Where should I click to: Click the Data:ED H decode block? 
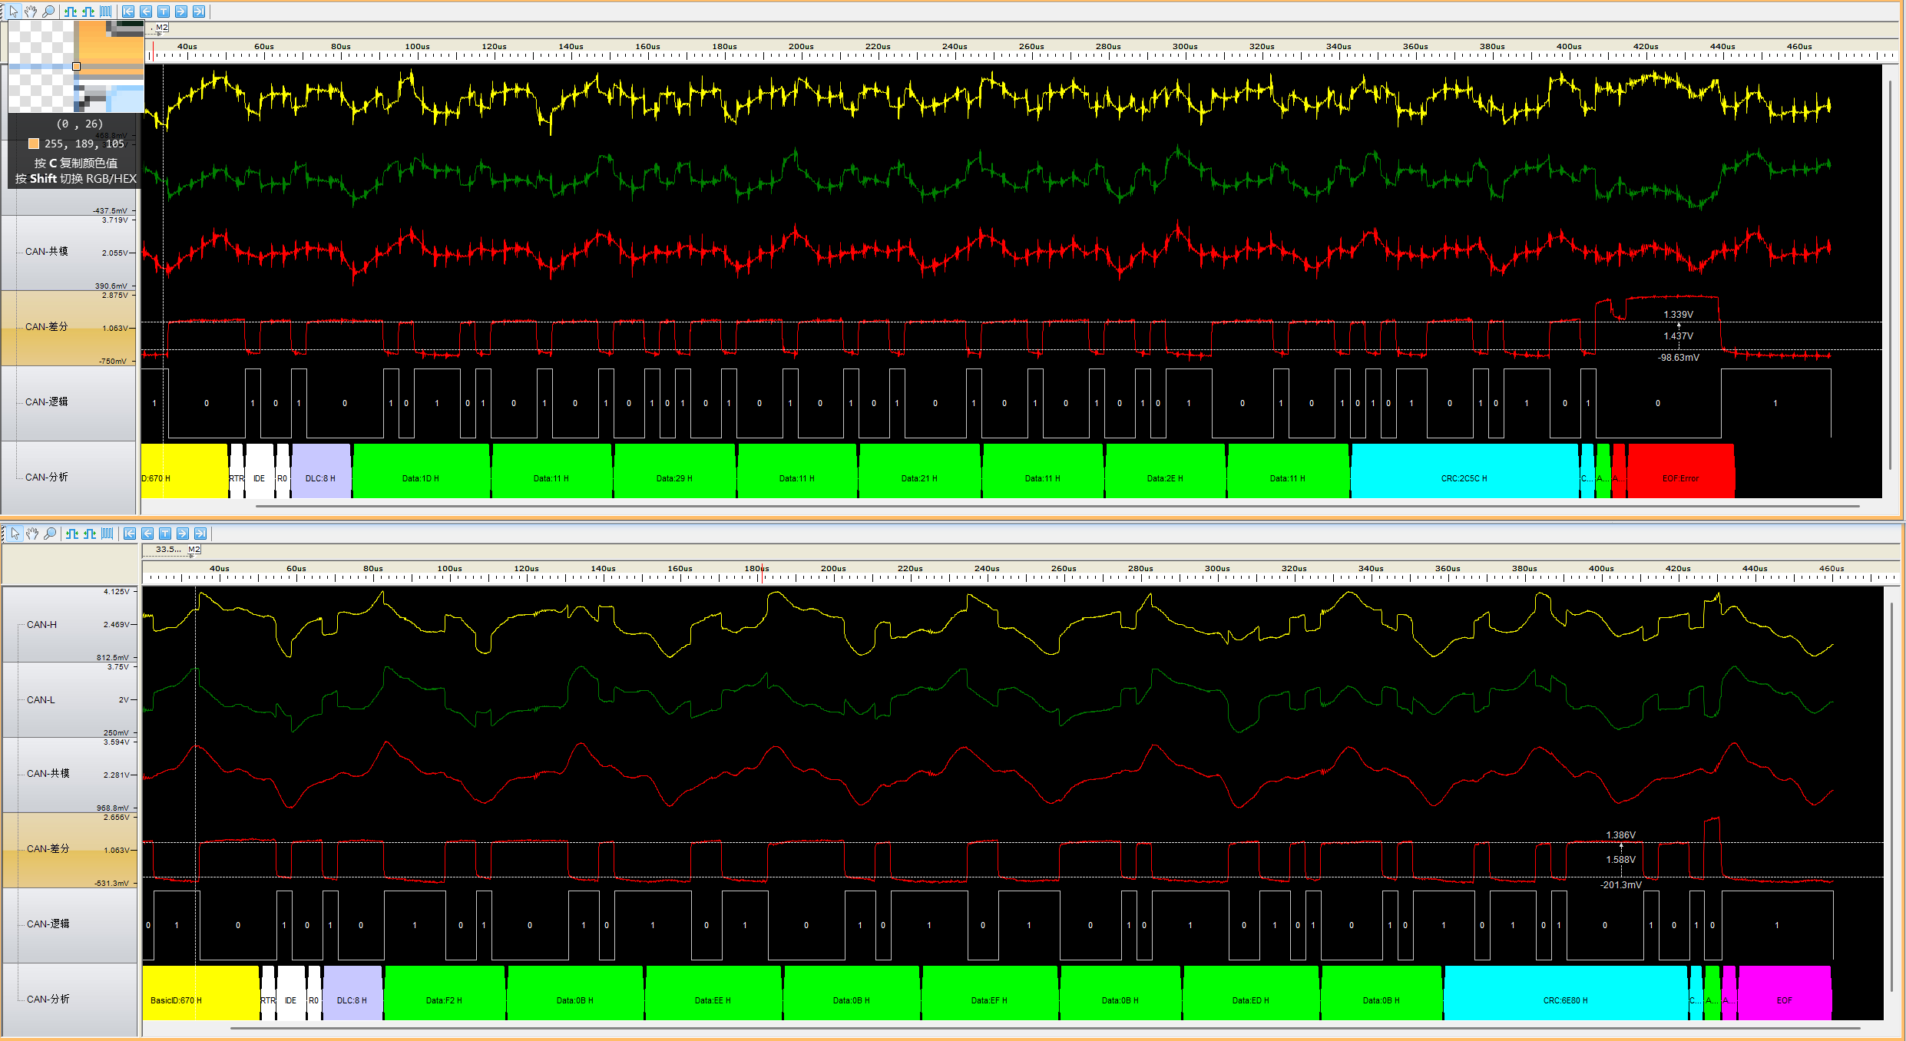click(1251, 993)
